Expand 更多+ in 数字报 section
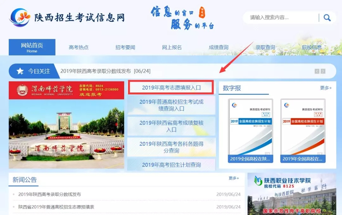This screenshot has height=215, width=342. click(326, 88)
